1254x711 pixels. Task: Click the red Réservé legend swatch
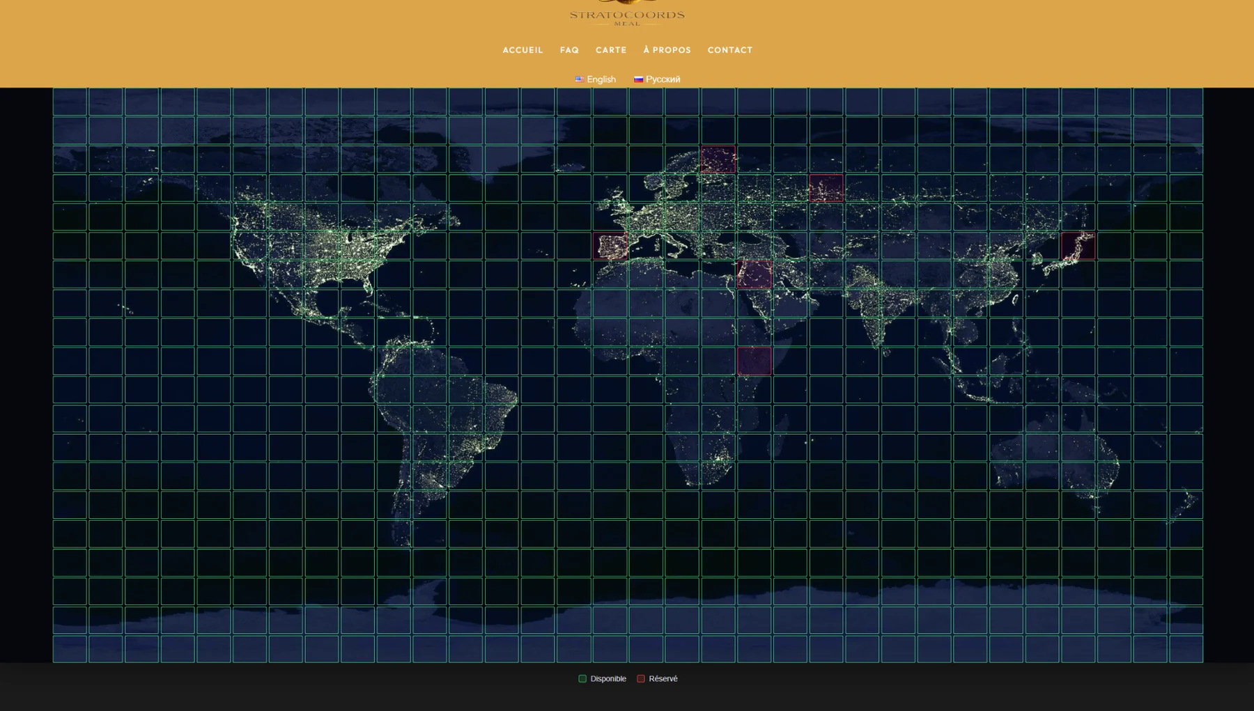641,678
